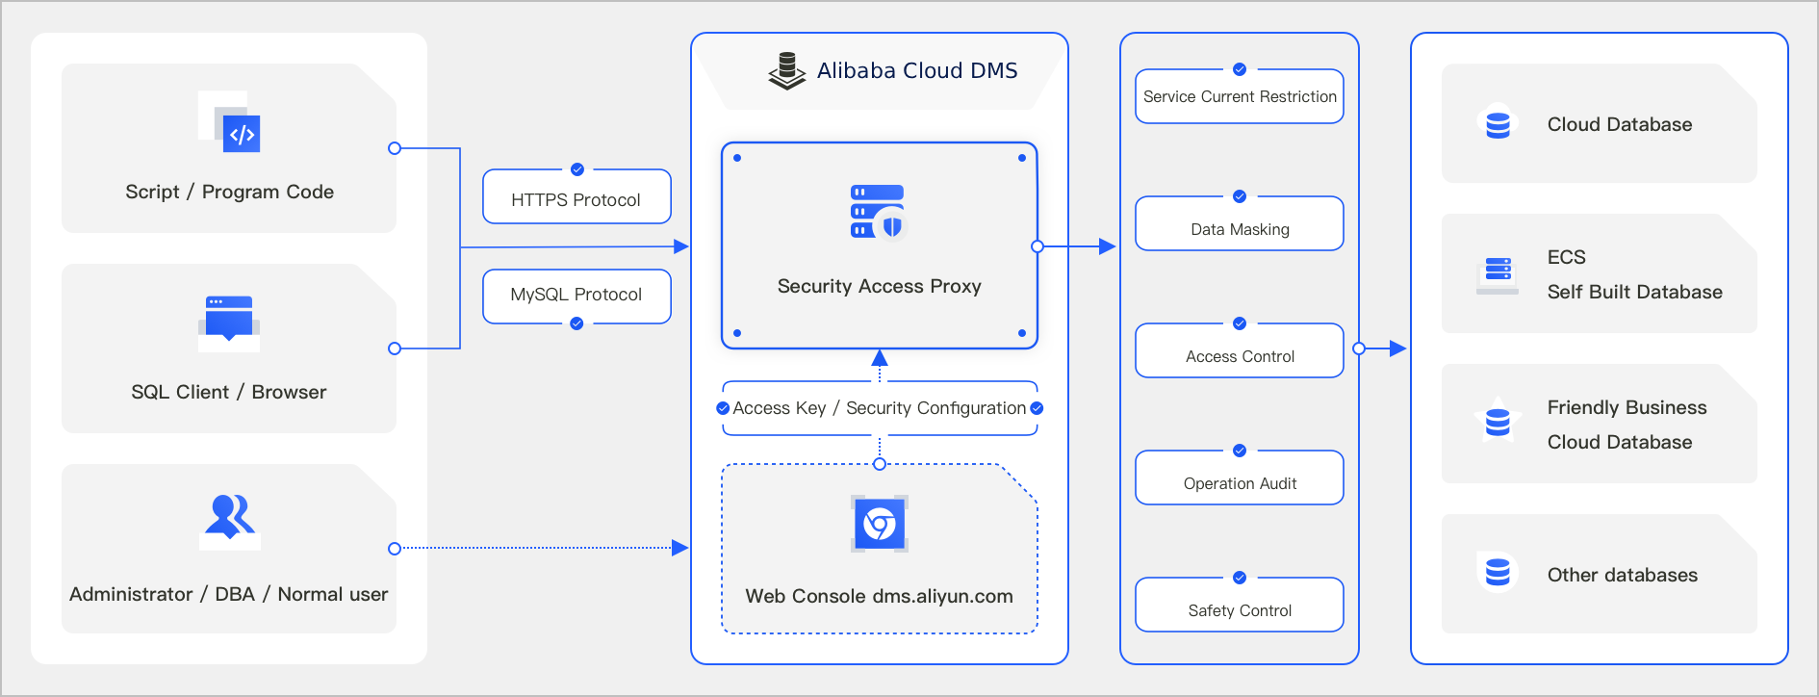Click checkmark below MySQL Protocol
The image size is (1819, 697).
pyautogui.click(x=576, y=323)
